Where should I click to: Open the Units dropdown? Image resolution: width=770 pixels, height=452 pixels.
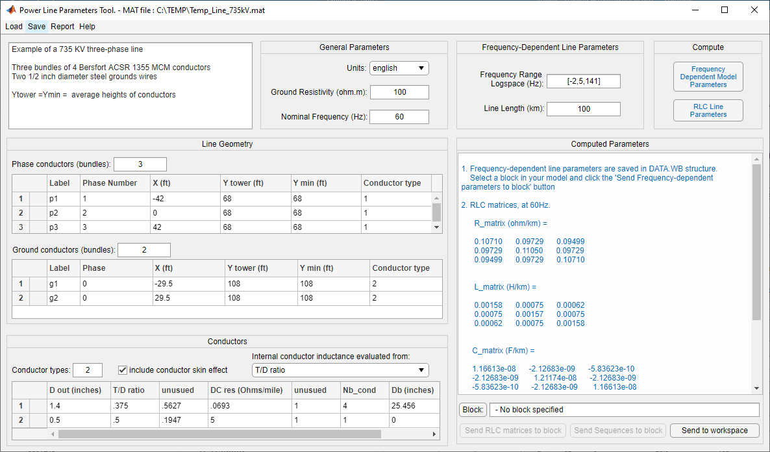(399, 68)
